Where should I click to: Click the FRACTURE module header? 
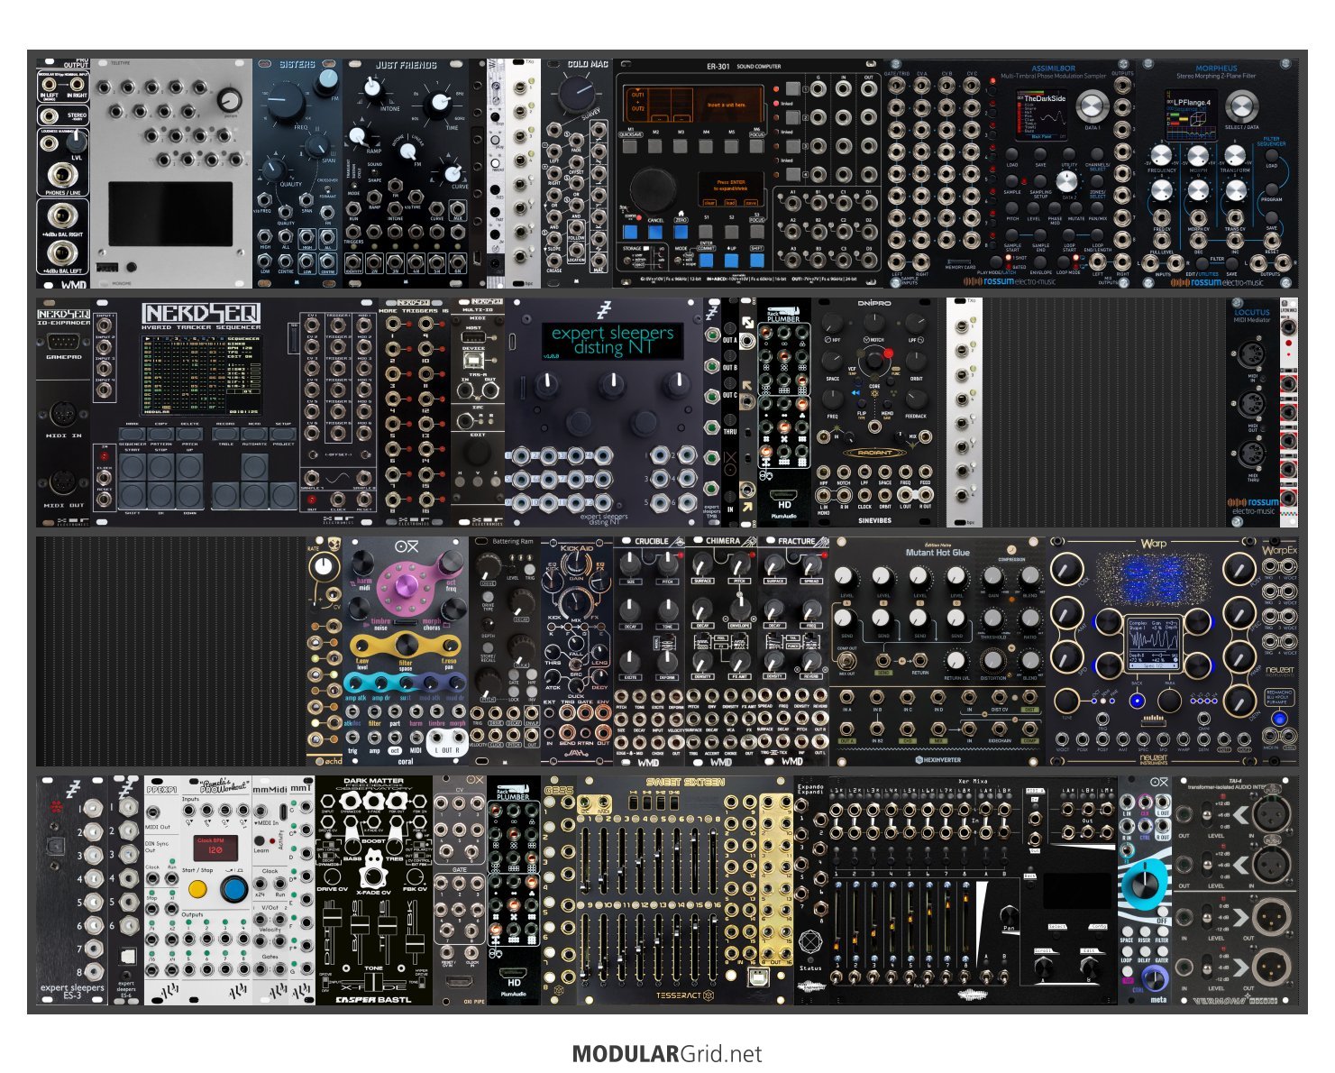pos(795,541)
